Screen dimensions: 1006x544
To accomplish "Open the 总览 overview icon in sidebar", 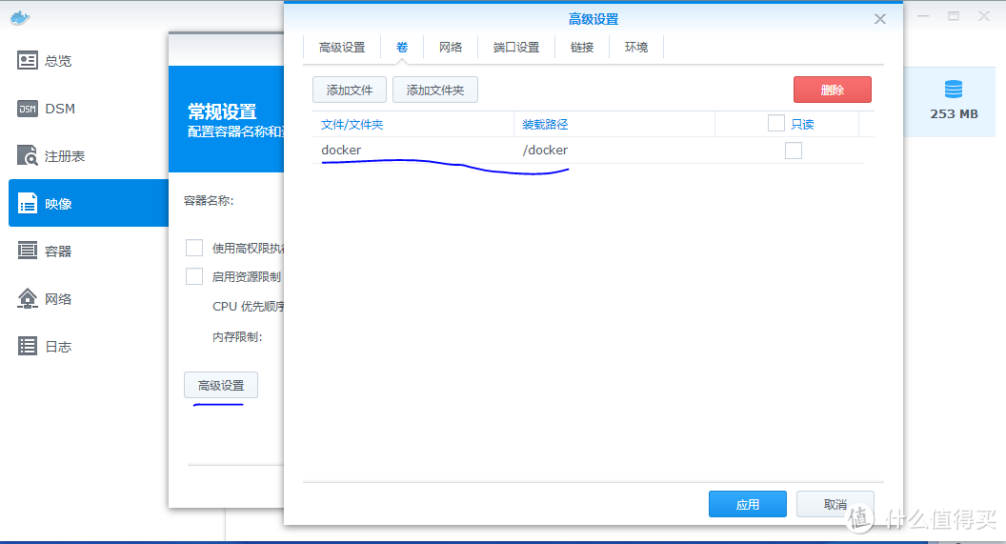I will coord(27,61).
